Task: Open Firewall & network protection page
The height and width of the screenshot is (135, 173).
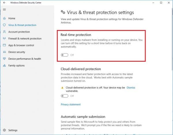Action: [25, 39]
